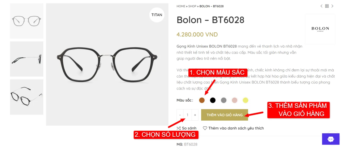Go to previous product arrow
Viewport: 345px width, 150px height.
321,6
